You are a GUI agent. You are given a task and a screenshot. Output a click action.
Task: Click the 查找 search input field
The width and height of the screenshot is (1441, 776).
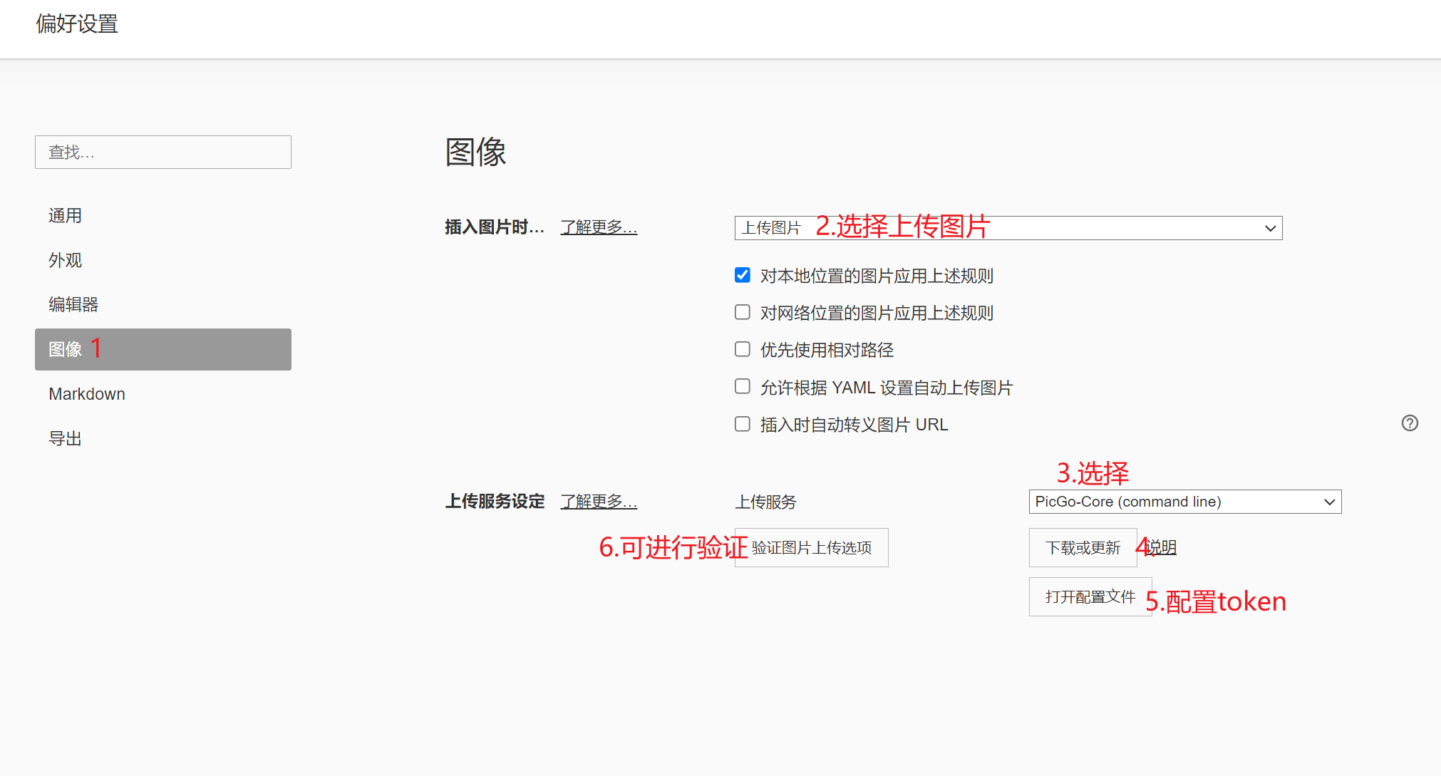162,152
